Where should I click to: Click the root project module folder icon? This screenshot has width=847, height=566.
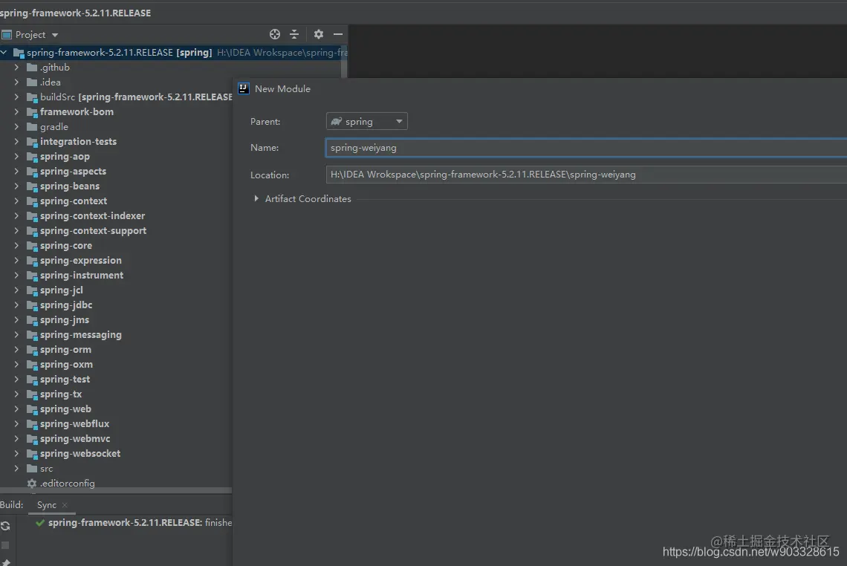19,53
